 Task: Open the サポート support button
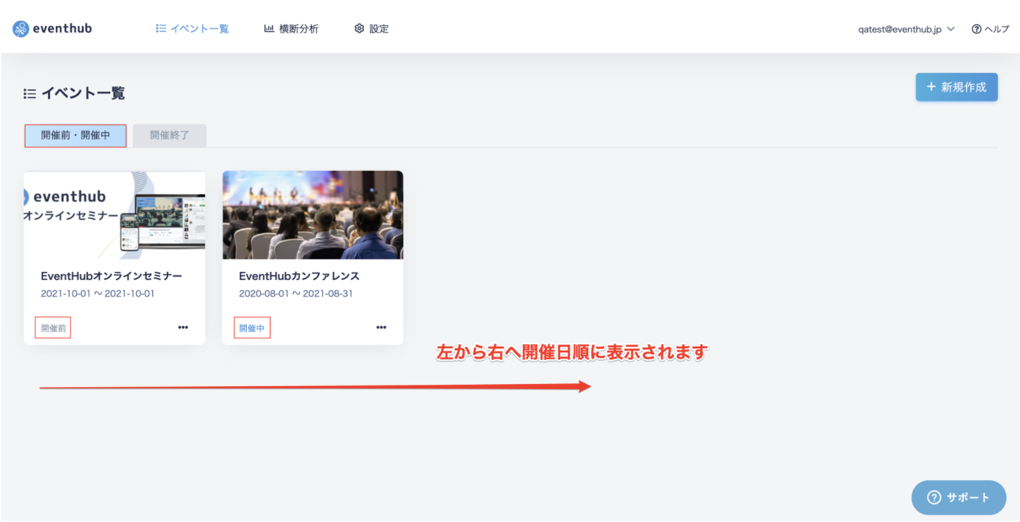coord(959,498)
